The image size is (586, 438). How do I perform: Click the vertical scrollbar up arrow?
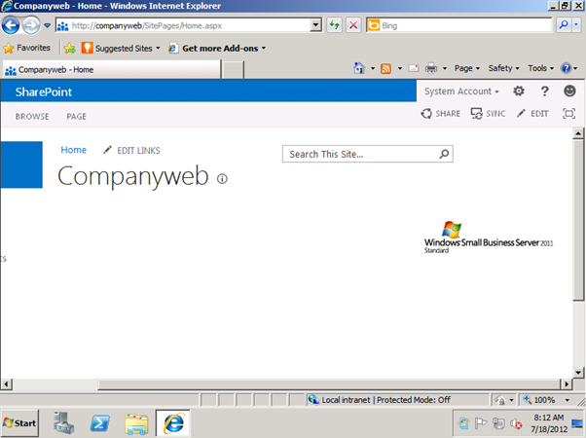(578, 133)
